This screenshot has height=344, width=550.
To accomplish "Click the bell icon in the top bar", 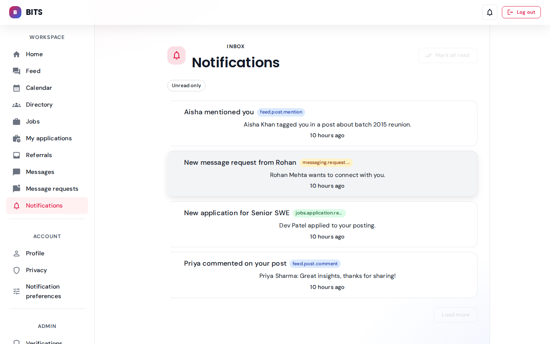I will tap(489, 12).
